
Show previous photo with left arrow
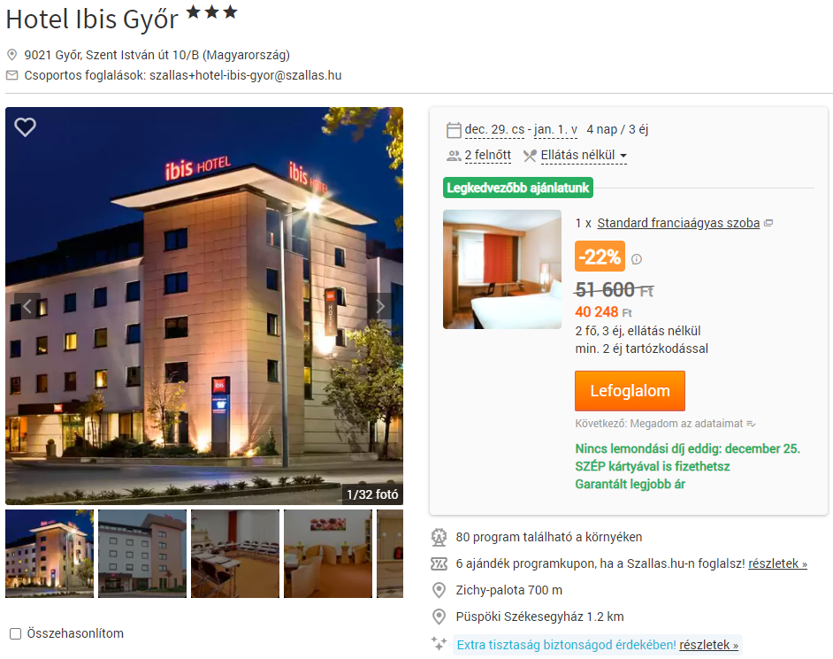pyautogui.click(x=27, y=305)
